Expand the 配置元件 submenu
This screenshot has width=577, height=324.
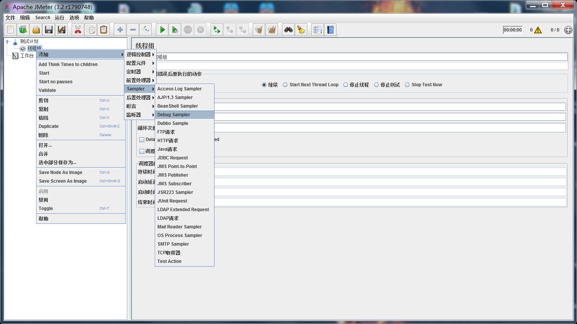(140, 63)
